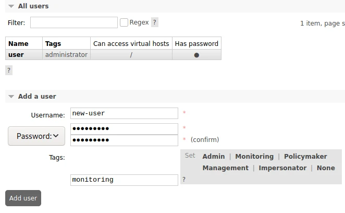The width and height of the screenshot is (345, 213).
Task: Enable the Regex filter checkbox
Action: coord(124,22)
